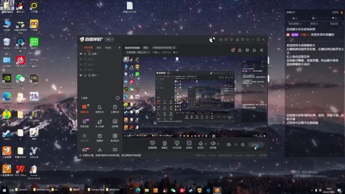345x194 pixels.
Task: Open the headset customer service icon
Action: [220, 40]
